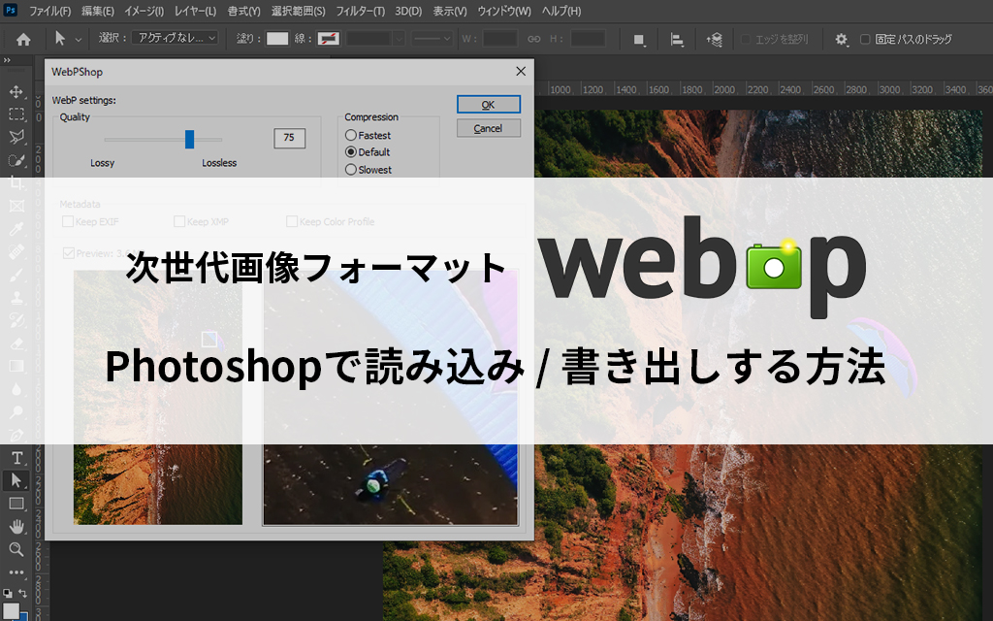Select the Move tool
This screenshot has width=993, height=621.
pyautogui.click(x=16, y=92)
